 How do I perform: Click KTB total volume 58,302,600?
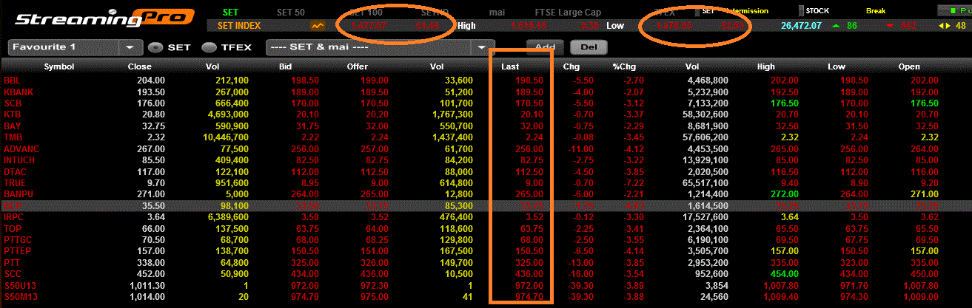click(703, 114)
